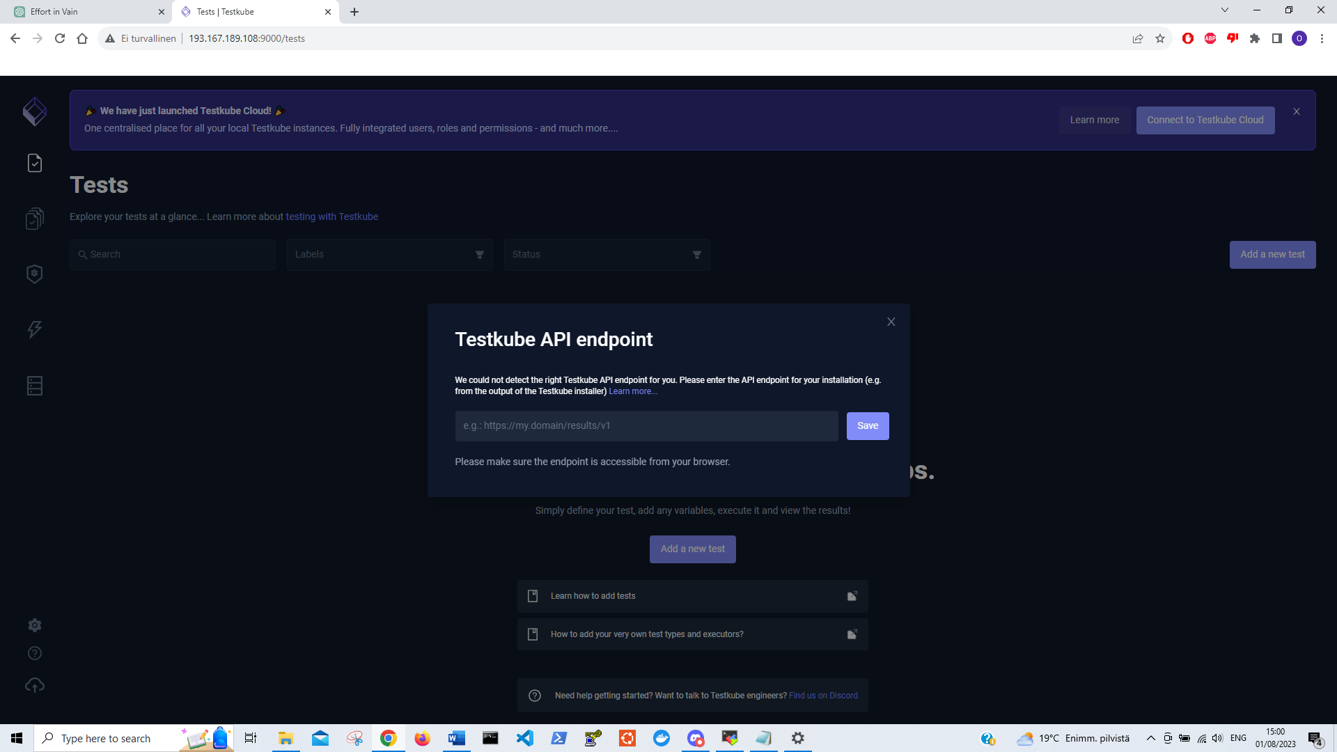Click Save in the API endpoint dialog

click(x=868, y=426)
